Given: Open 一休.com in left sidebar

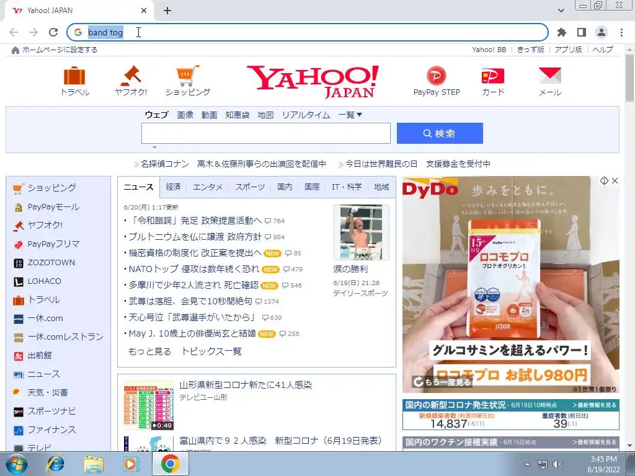Looking at the screenshot, I should click(45, 318).
